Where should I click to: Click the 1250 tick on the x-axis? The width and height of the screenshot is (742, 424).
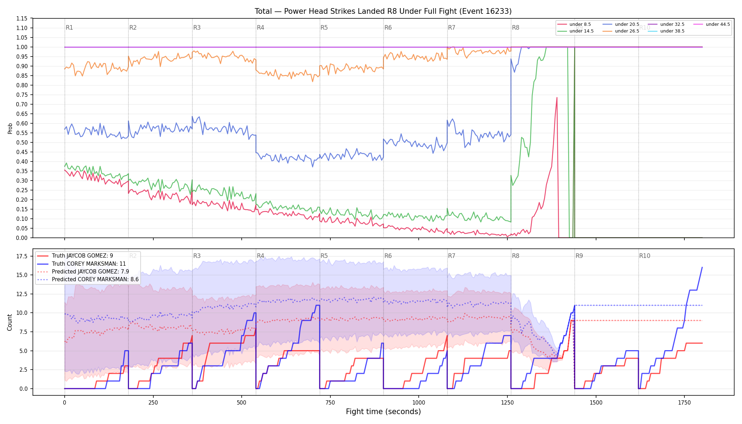click(x=507, y=402)
